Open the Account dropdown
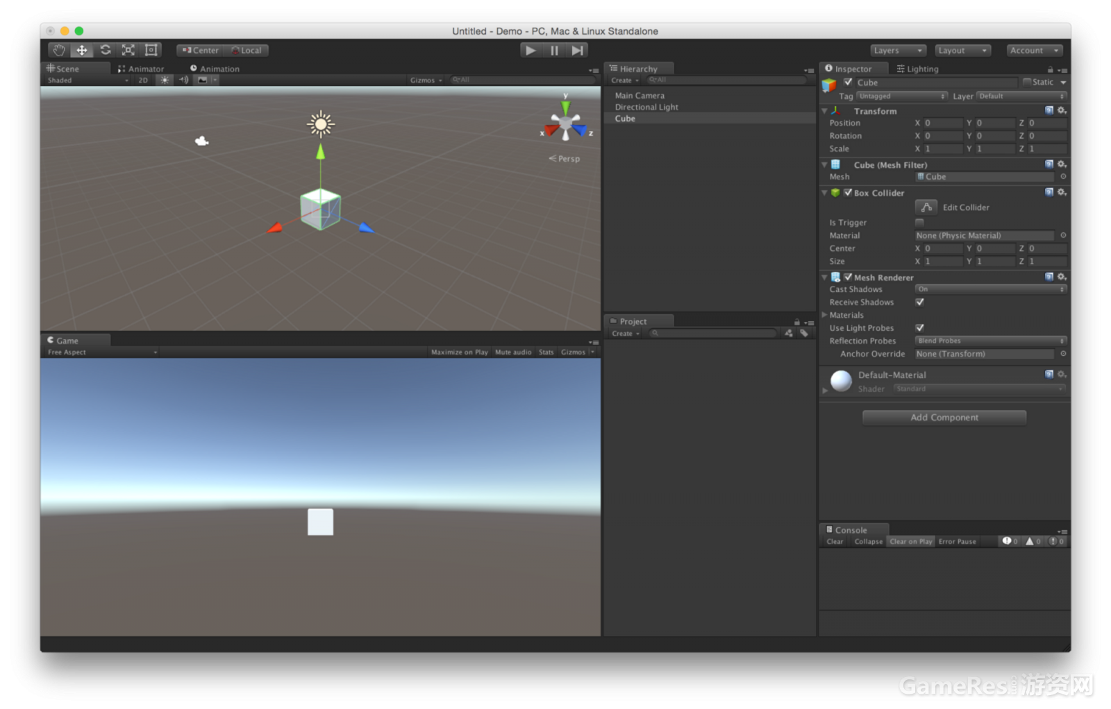The height and width of the screenshot is (709, 1111). coord(1035,50)
